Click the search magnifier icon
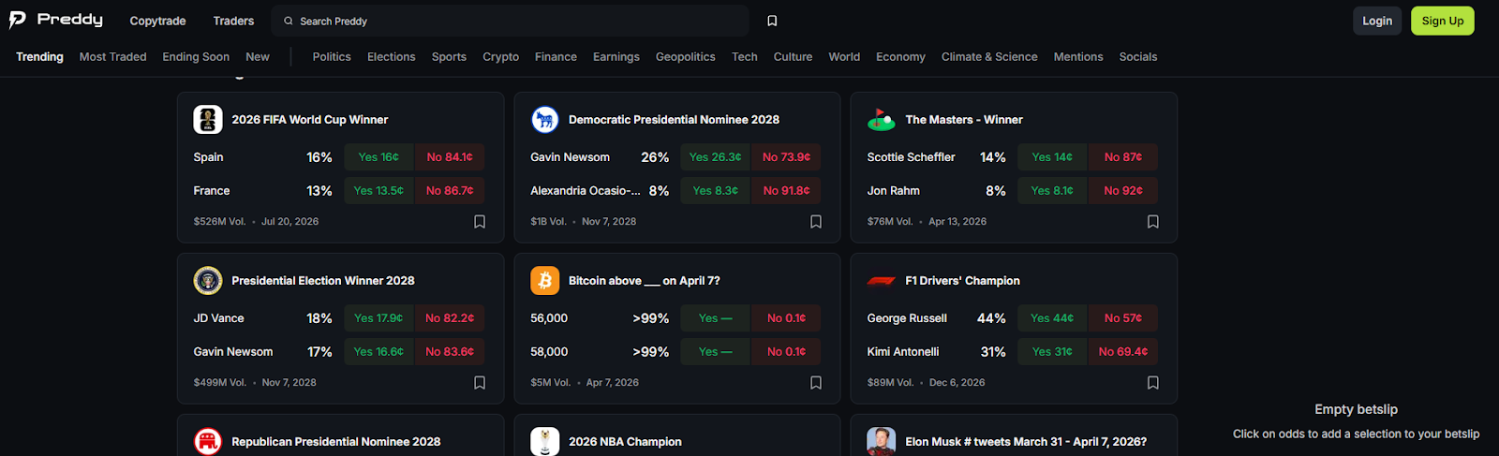1499x456 pixels. point(289,21)
